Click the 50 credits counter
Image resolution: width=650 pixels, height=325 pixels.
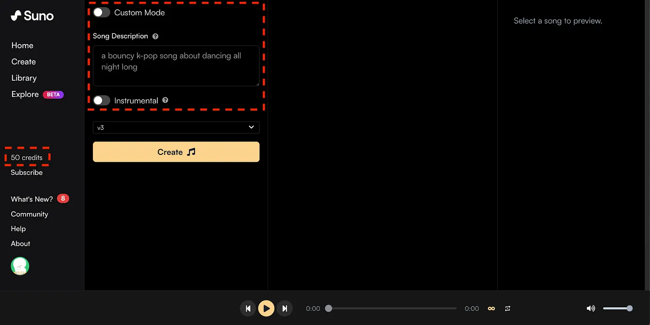27,158
